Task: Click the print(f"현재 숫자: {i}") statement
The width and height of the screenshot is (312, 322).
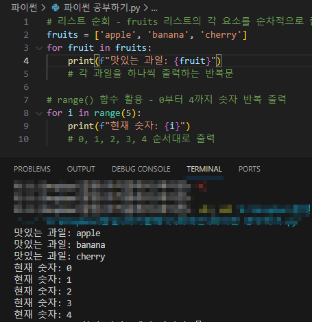Action: (x=129, y=126)
